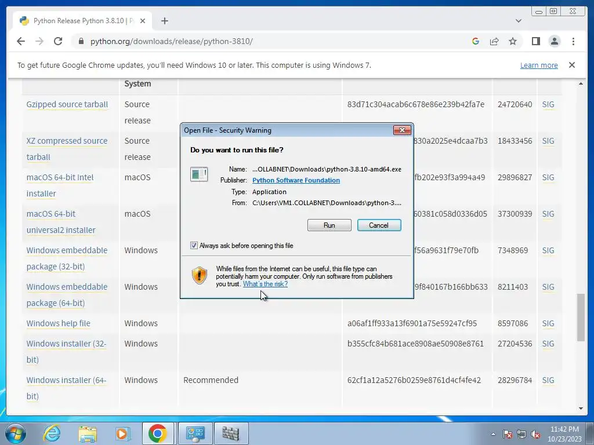Open Windows embeddable package (64-bit) link
The image size is (594, 445).
[x=67, y=295]
